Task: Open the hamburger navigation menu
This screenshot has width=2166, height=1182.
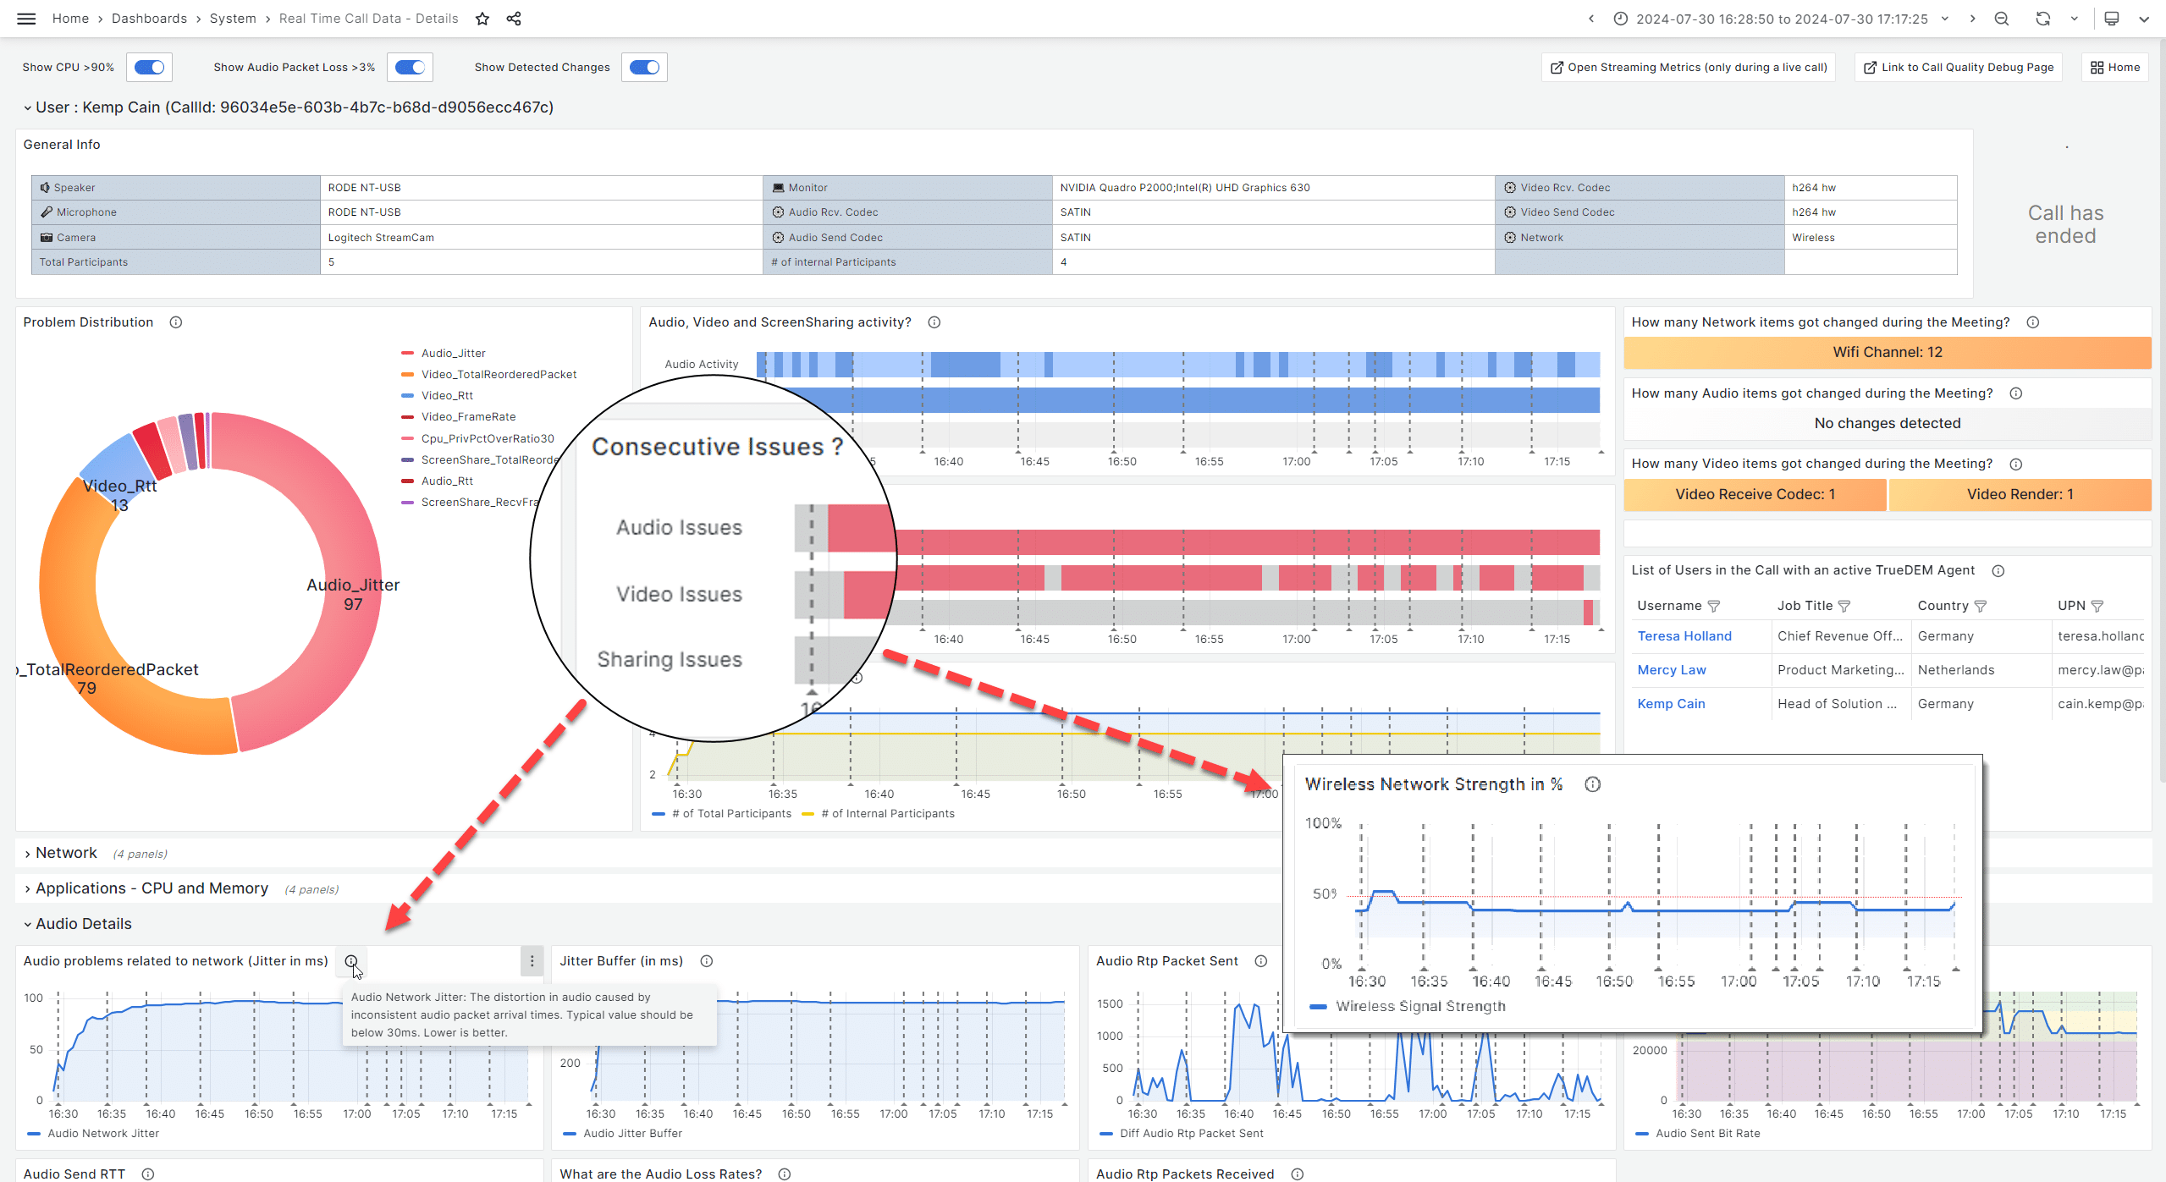Action: tap(26, 19)
